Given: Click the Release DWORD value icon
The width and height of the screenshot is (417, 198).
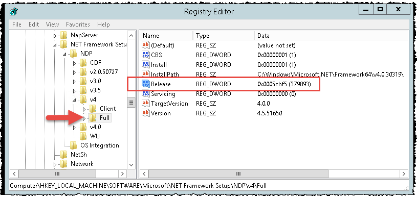Looking at the screenshot, I should tap(146, 84).
